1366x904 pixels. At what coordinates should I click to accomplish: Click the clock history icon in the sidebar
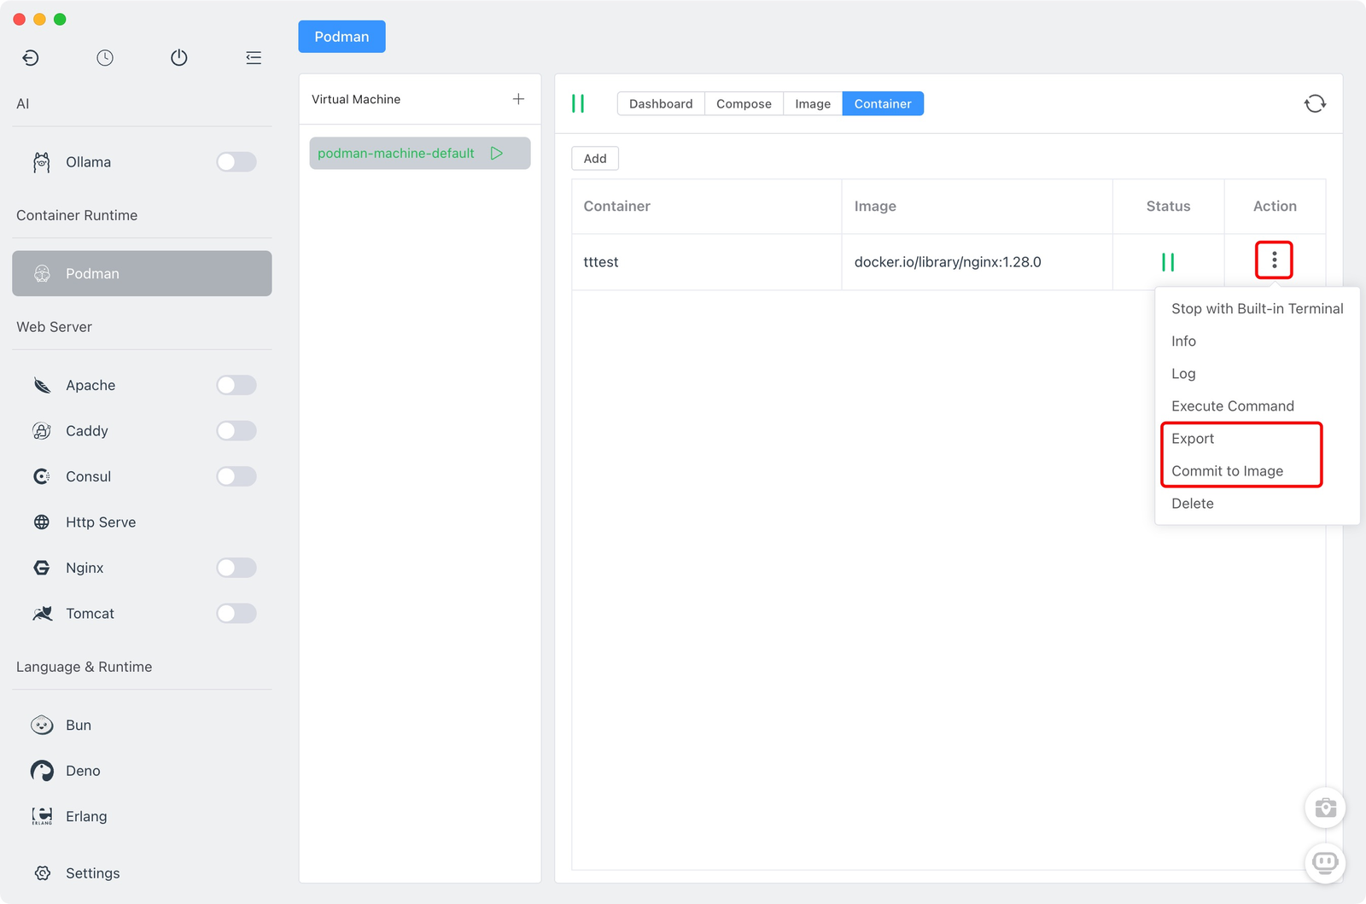(105, 57)
